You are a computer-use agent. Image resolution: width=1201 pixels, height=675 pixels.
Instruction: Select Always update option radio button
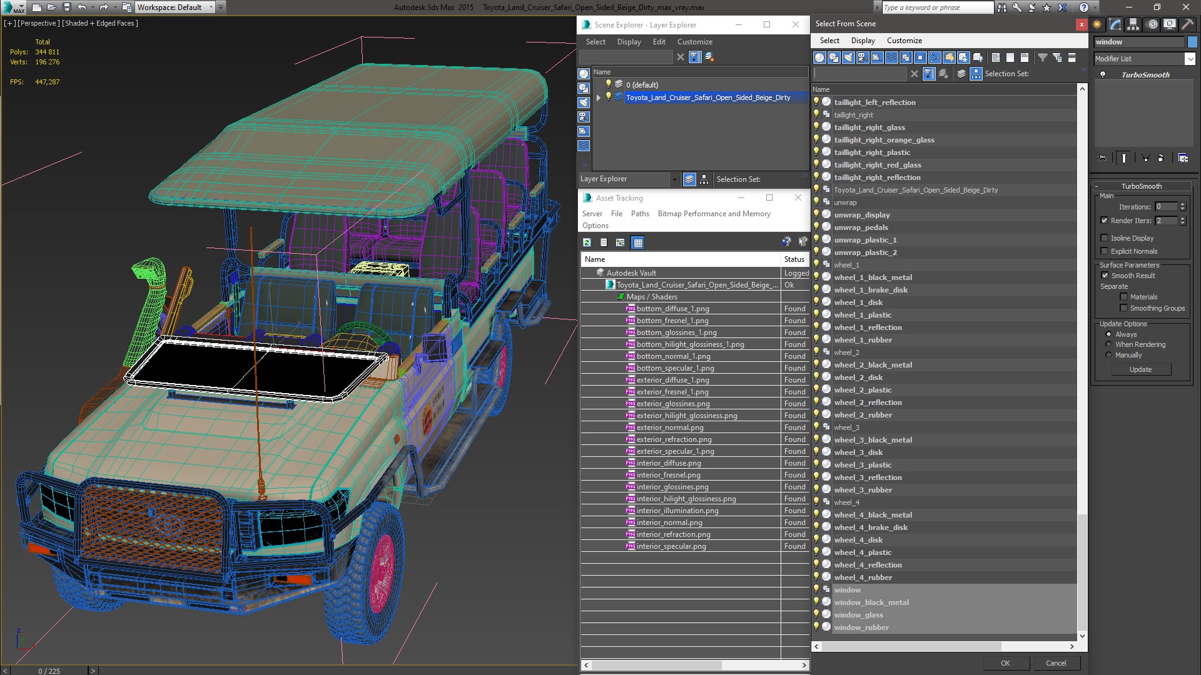[1108, 334]
